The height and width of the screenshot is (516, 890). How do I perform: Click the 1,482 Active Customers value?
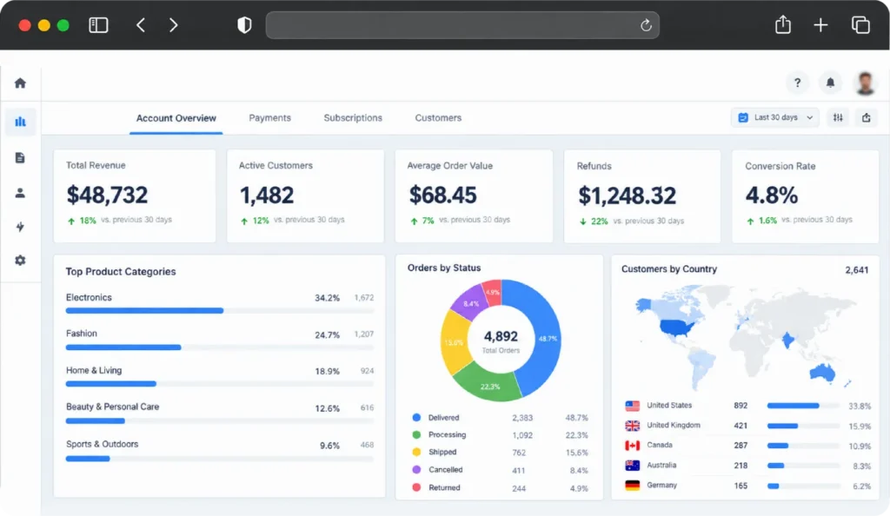[x=267, y=195]
